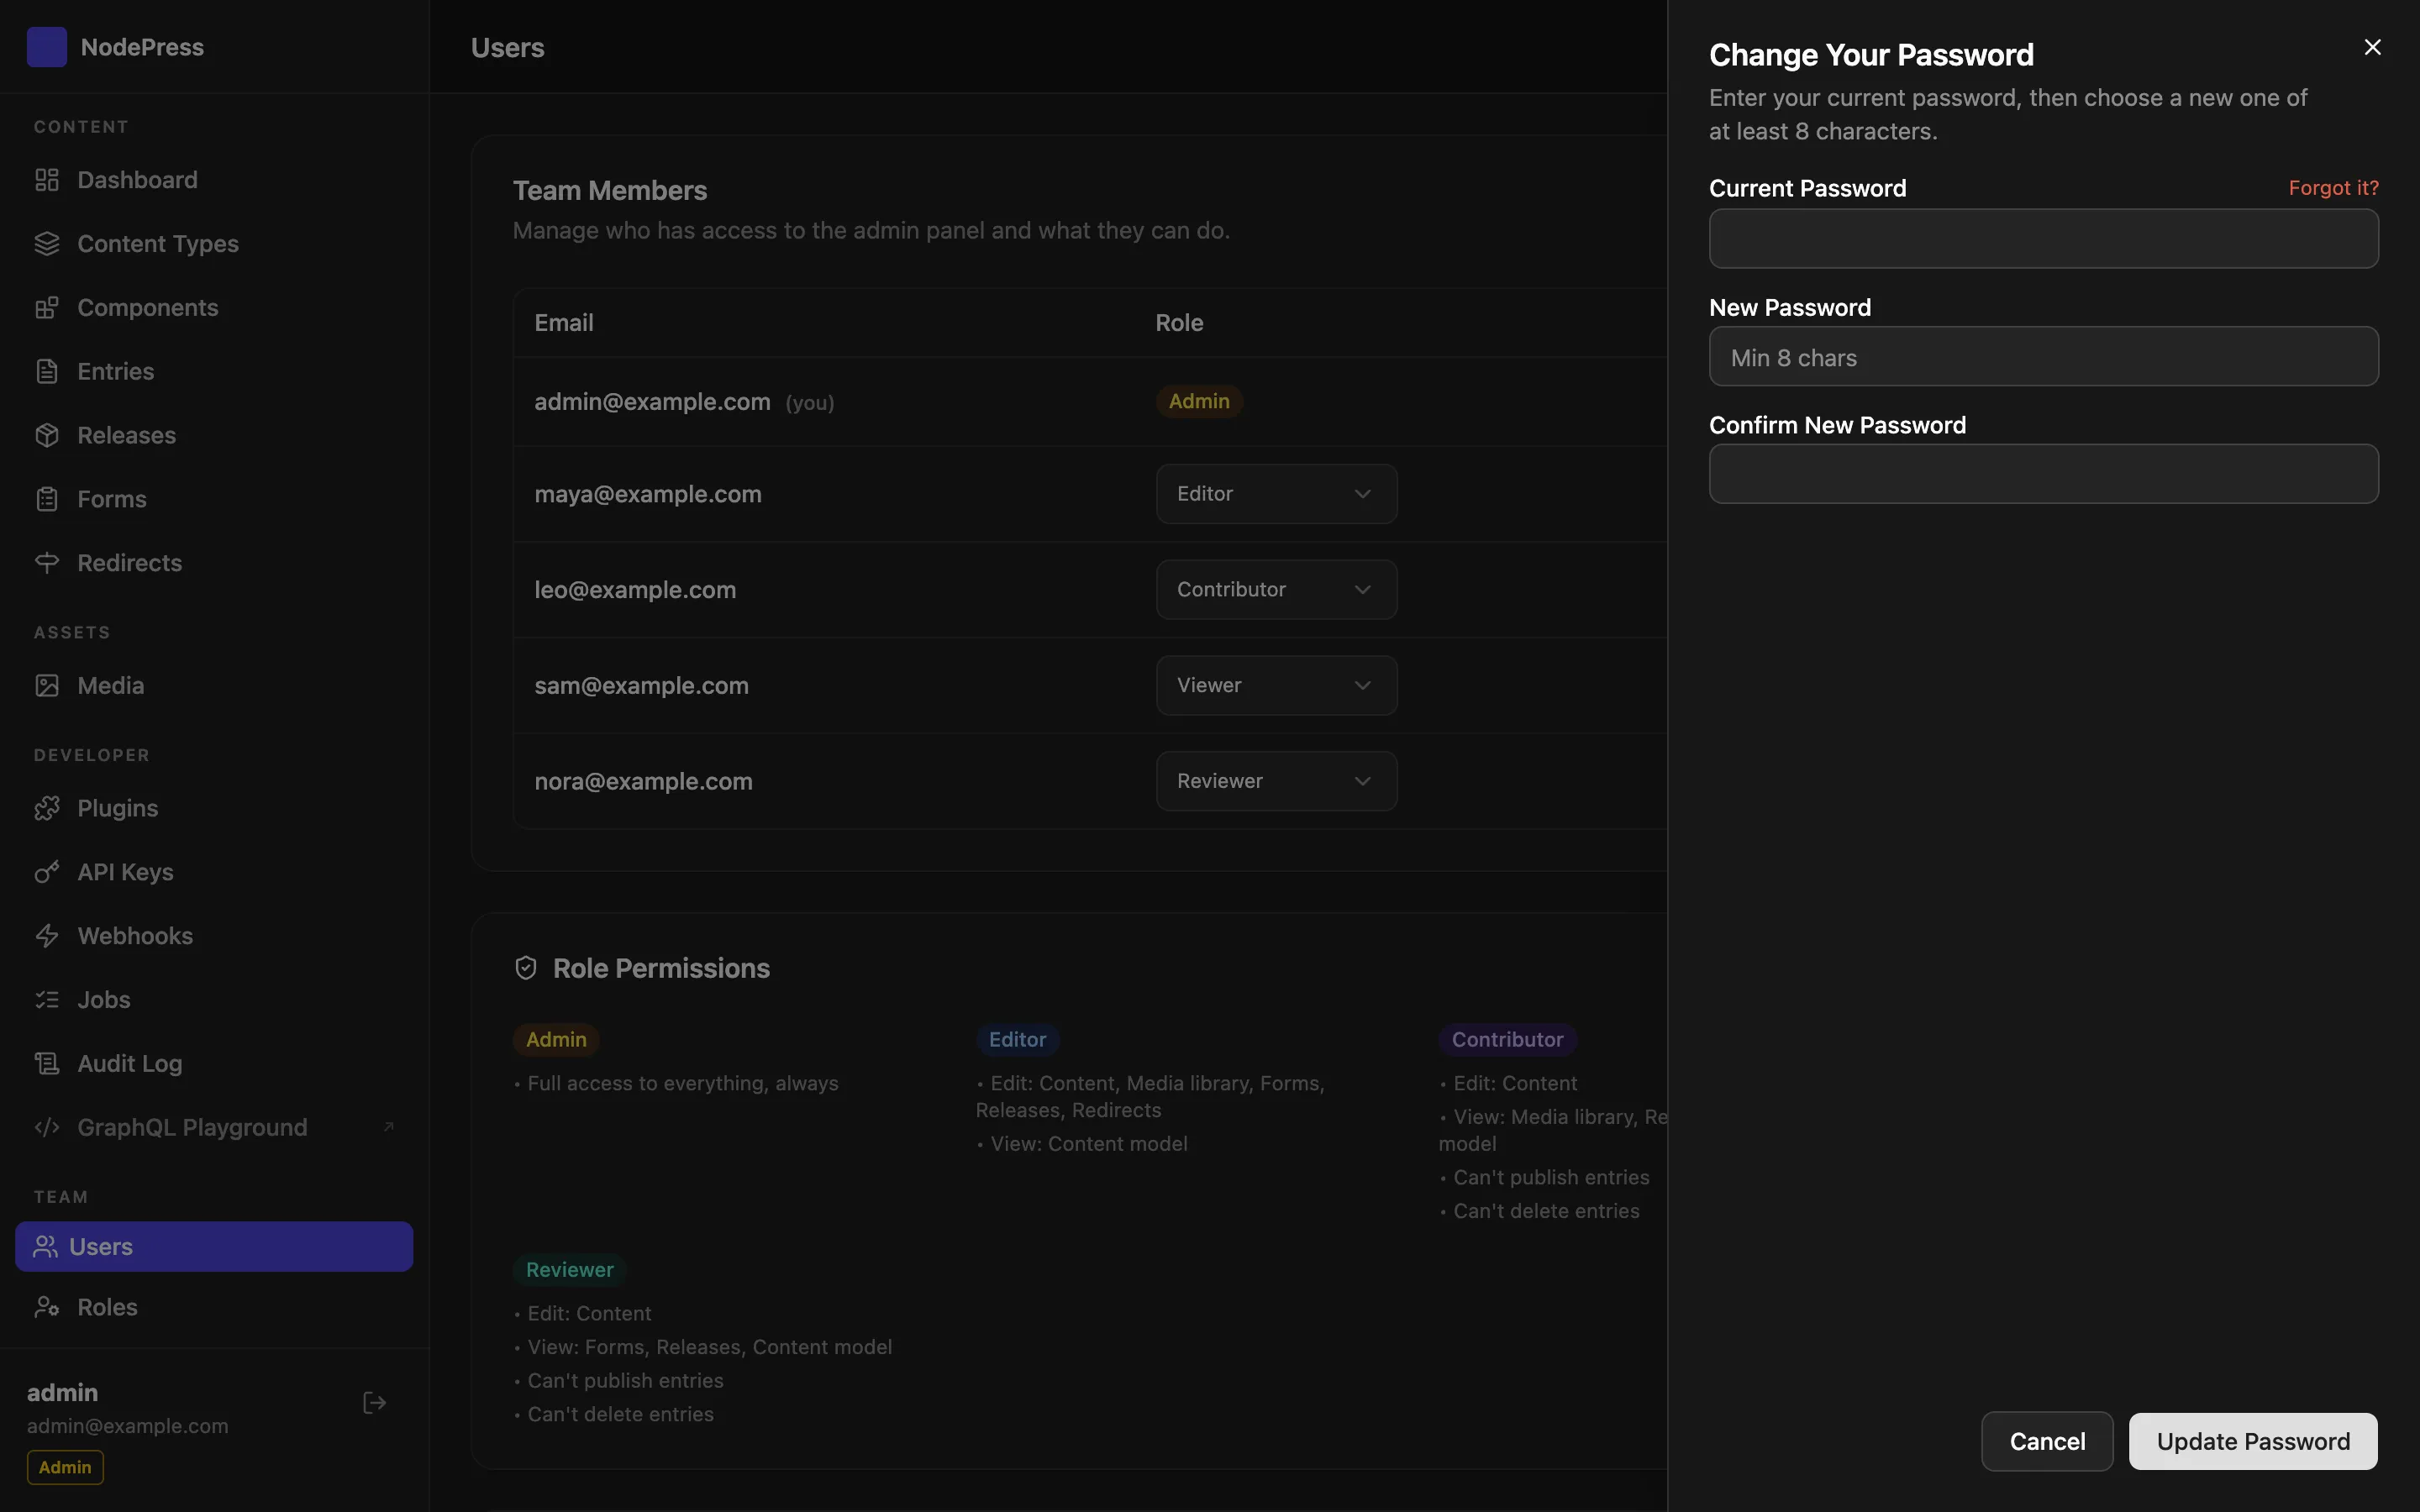
Task: Click the GraphQL Playground code icon
Action: coord(47,1128)
